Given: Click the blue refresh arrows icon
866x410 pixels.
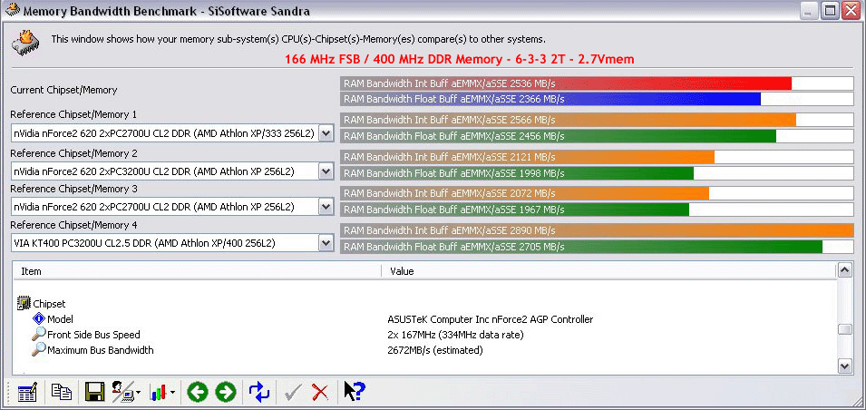Looking at the screenshot, I should coord(259,392).
